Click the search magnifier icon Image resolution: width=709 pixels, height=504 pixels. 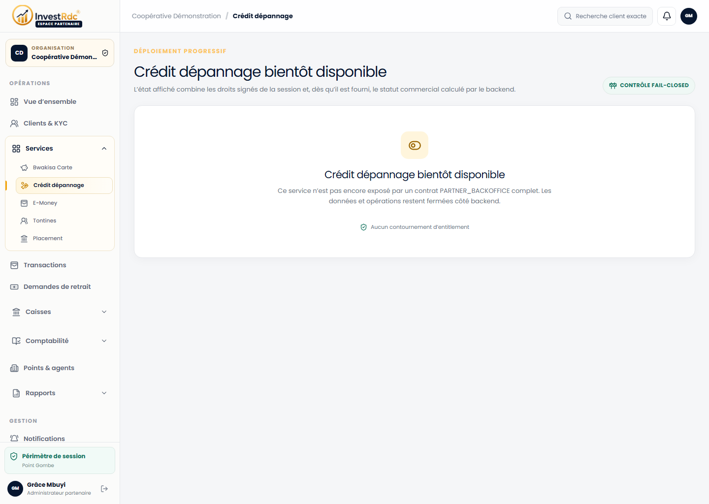point(568,16)
